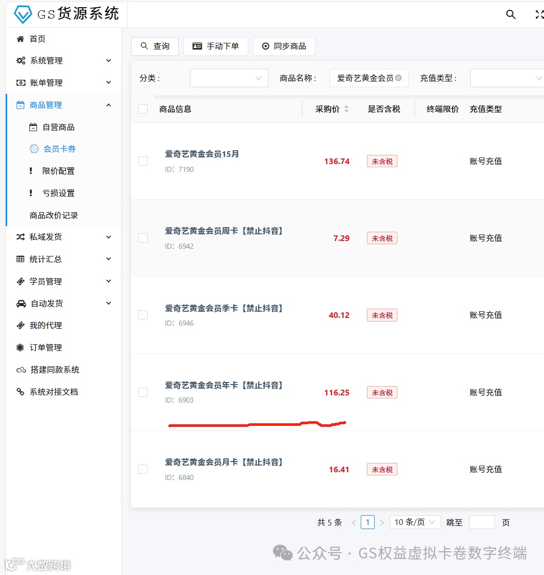Click the price 116.25
The height and width of the screenshot is (575, 544).
(x=337, y=392)
